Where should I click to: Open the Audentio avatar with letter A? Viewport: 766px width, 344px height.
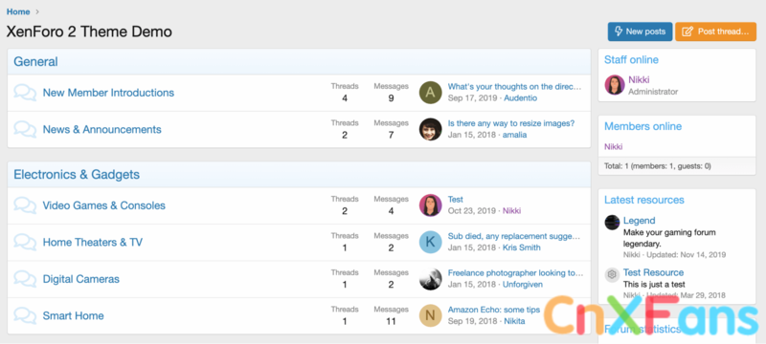point(430,93)
